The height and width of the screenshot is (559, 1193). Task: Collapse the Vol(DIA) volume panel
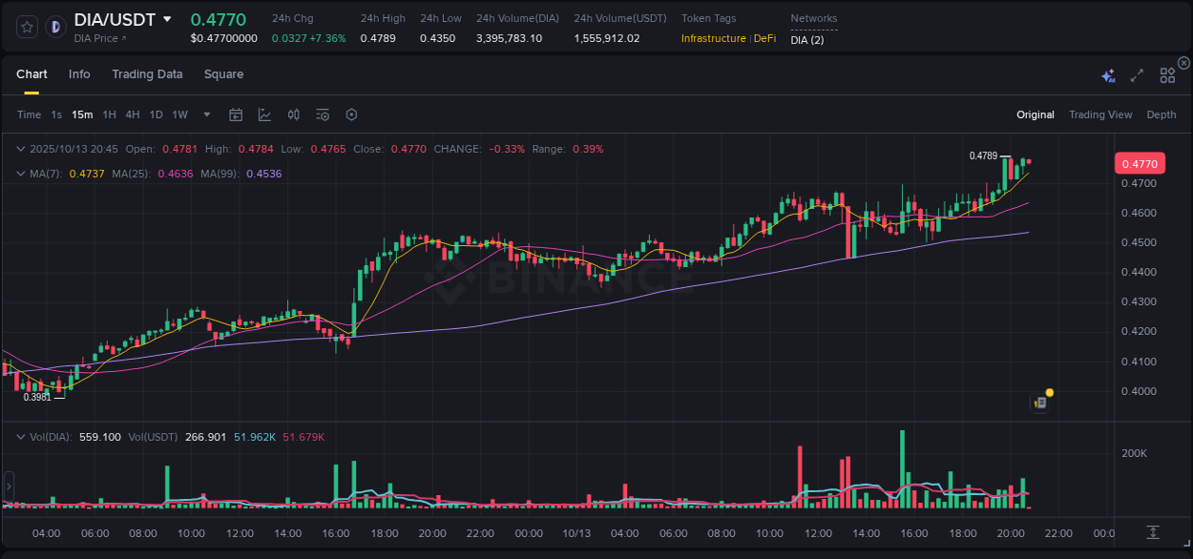click(20, 436)
